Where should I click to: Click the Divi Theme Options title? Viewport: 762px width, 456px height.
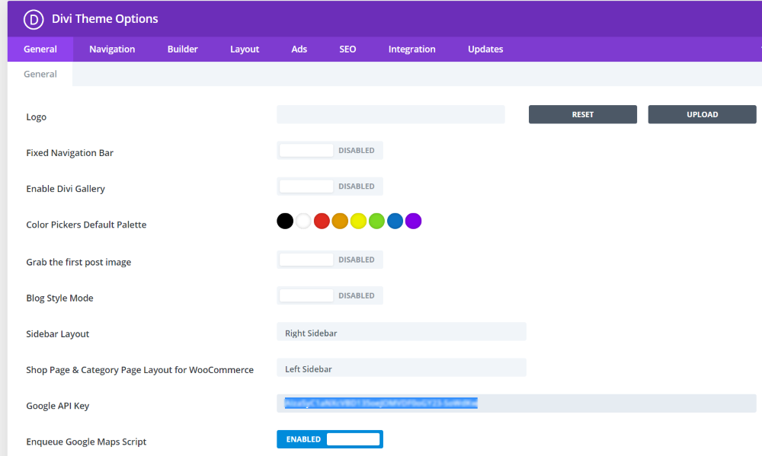[x=105, y=19]
